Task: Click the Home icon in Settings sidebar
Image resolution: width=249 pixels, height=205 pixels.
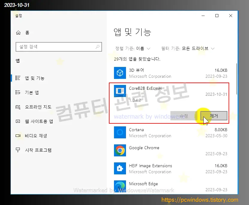Action: 18,33
